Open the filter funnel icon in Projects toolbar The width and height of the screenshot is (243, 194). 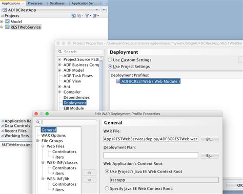[88, 16]
